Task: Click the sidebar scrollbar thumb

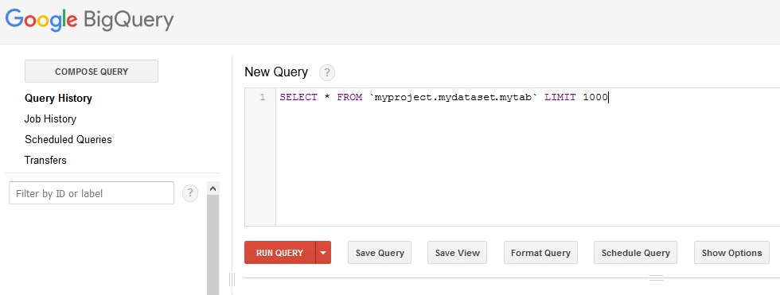Action: [213, 245]
